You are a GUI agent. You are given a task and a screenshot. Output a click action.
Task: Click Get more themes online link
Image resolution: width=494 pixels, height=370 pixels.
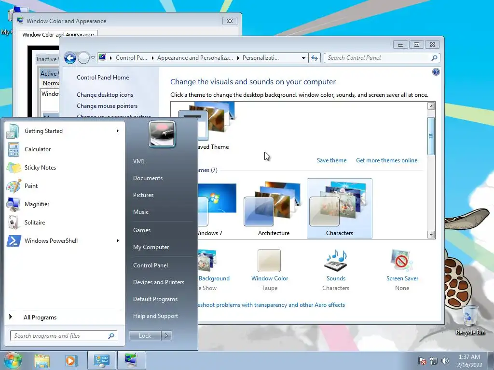pyautogui.click(x=386, y=160)
